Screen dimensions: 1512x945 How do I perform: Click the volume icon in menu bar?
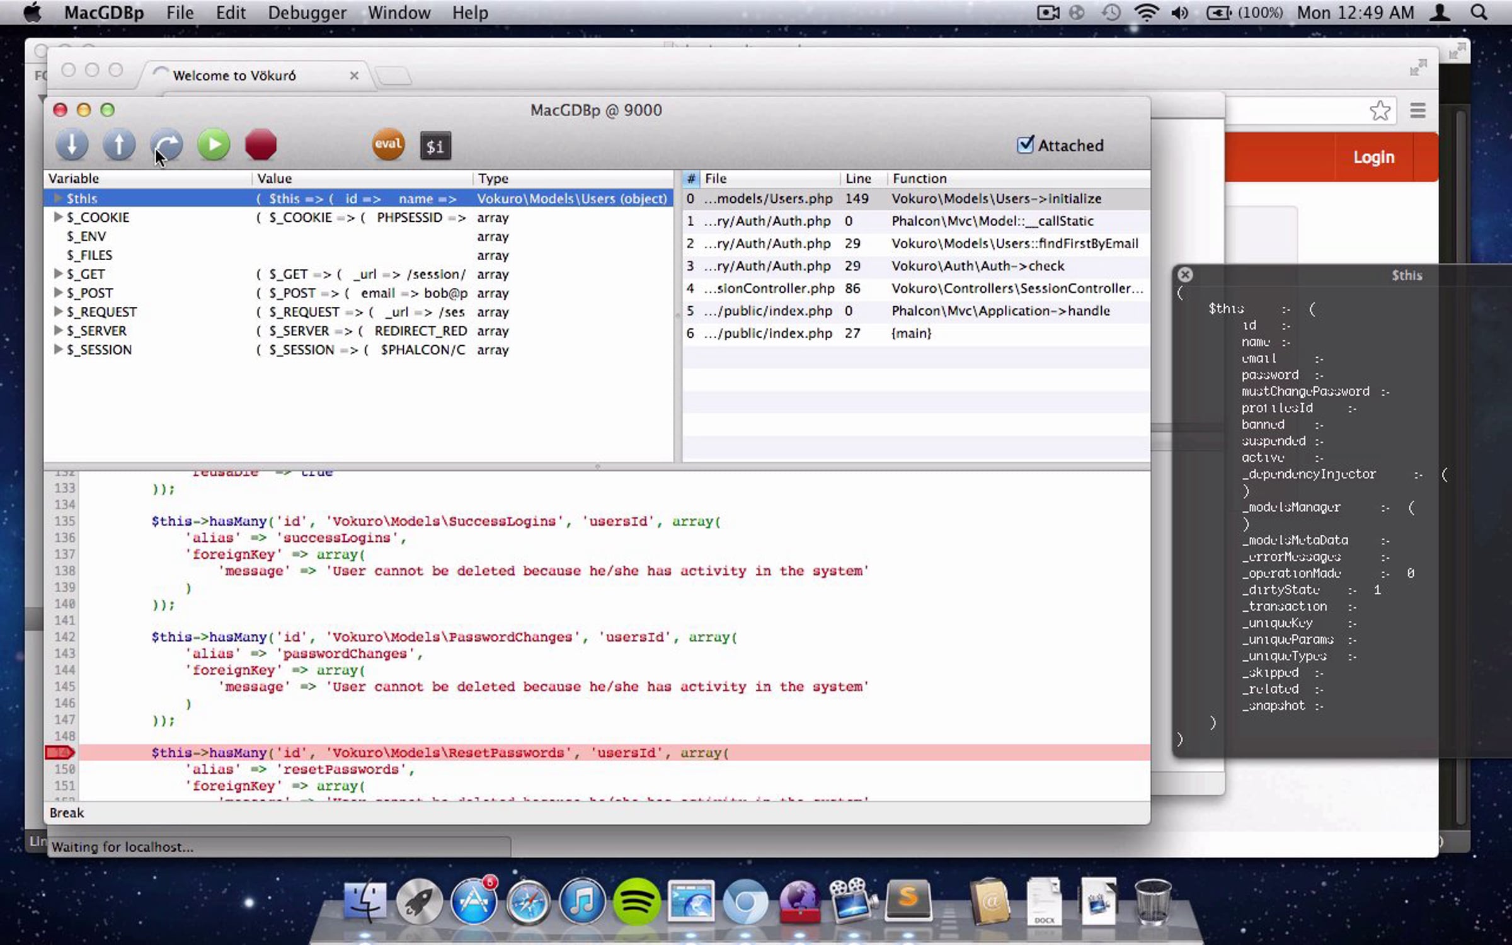pos(1179,13)
